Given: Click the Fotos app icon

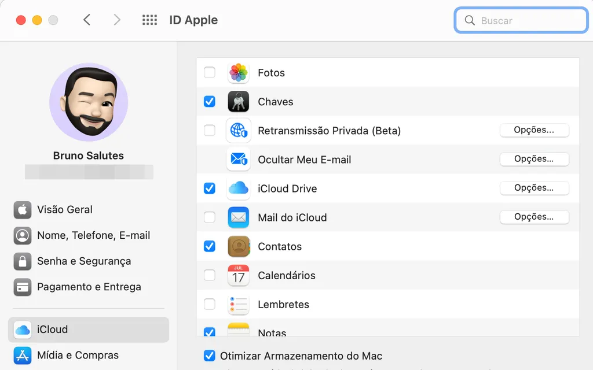Looking at the screenshot, I should pyautogui.click(x=238, y=72).
